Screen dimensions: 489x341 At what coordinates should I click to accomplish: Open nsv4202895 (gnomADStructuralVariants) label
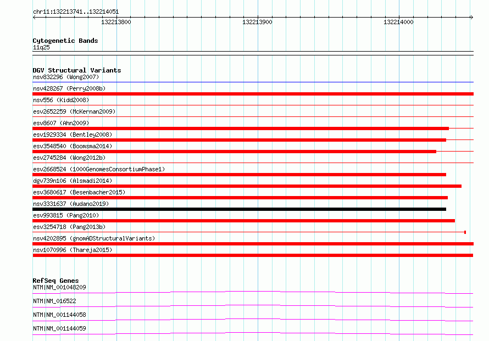coord(94,238)
